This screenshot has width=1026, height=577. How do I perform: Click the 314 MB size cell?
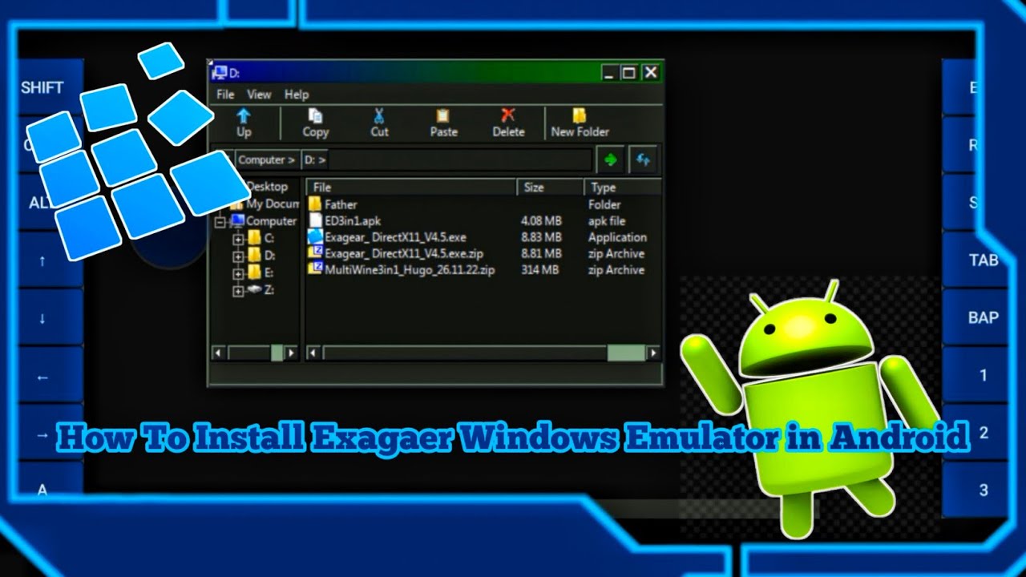539,270
